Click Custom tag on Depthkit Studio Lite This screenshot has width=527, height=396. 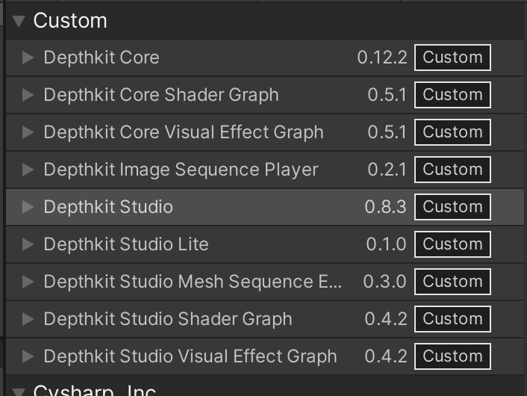(452, 244)
